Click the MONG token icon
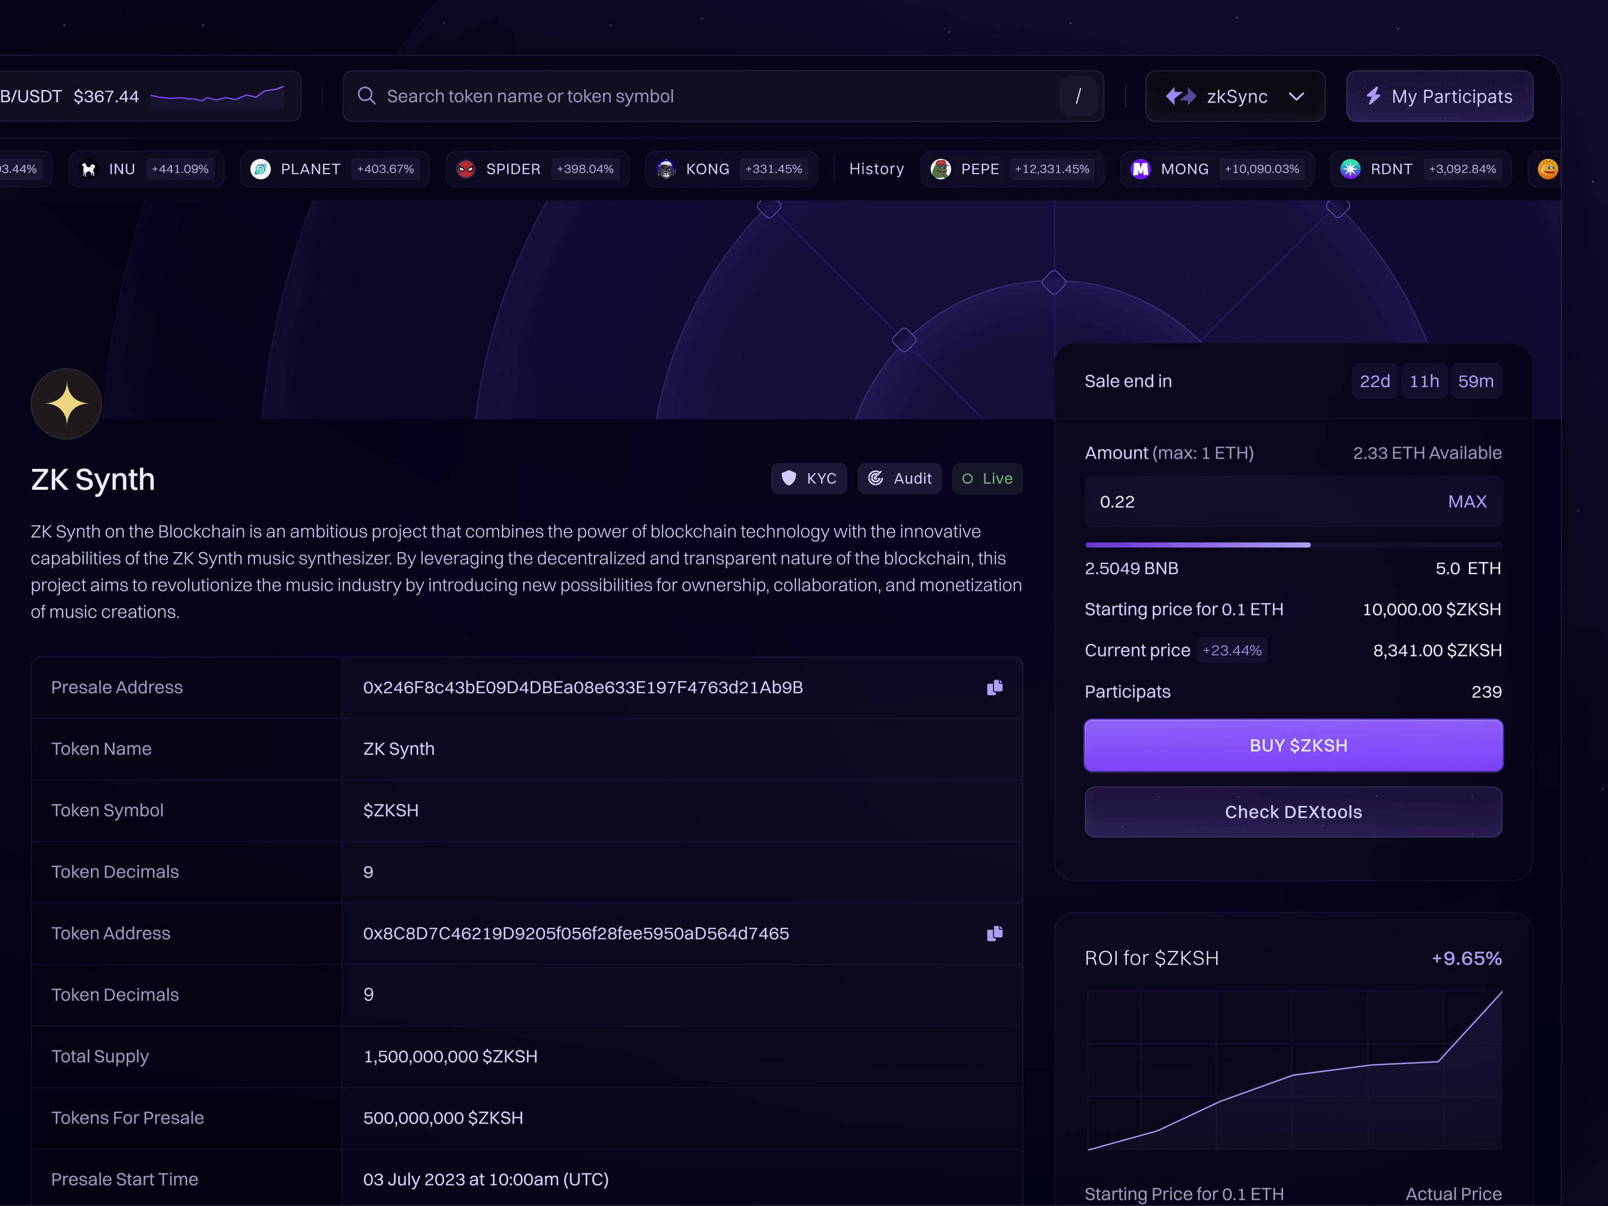This screenshot has height=1206, width=1608. pyautogui.click(x=1141, y=168)
